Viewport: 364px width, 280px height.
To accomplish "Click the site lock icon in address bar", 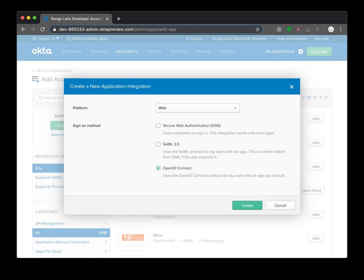I will [54, 29].
